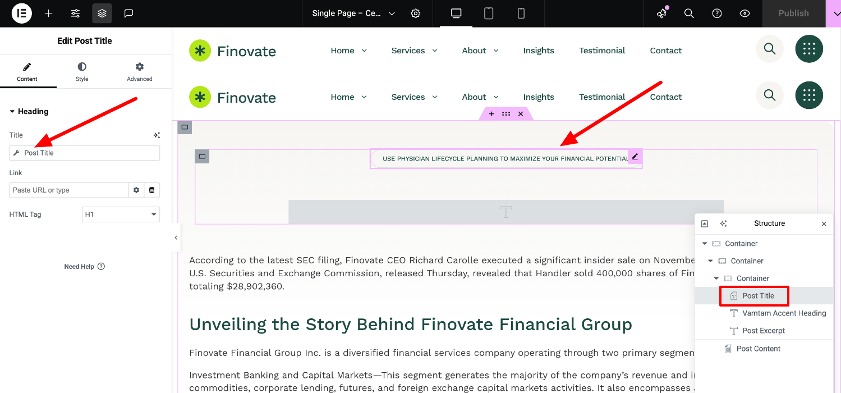The width and height of the screenshot is (841, 393).
Task: Open the Finder search icon in top bar
Action: coord(689,13)
